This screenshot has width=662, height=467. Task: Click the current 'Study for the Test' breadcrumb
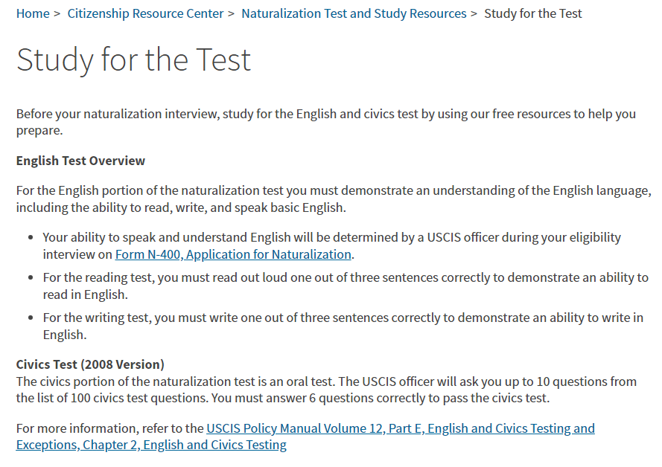click(x=533, y=13)
